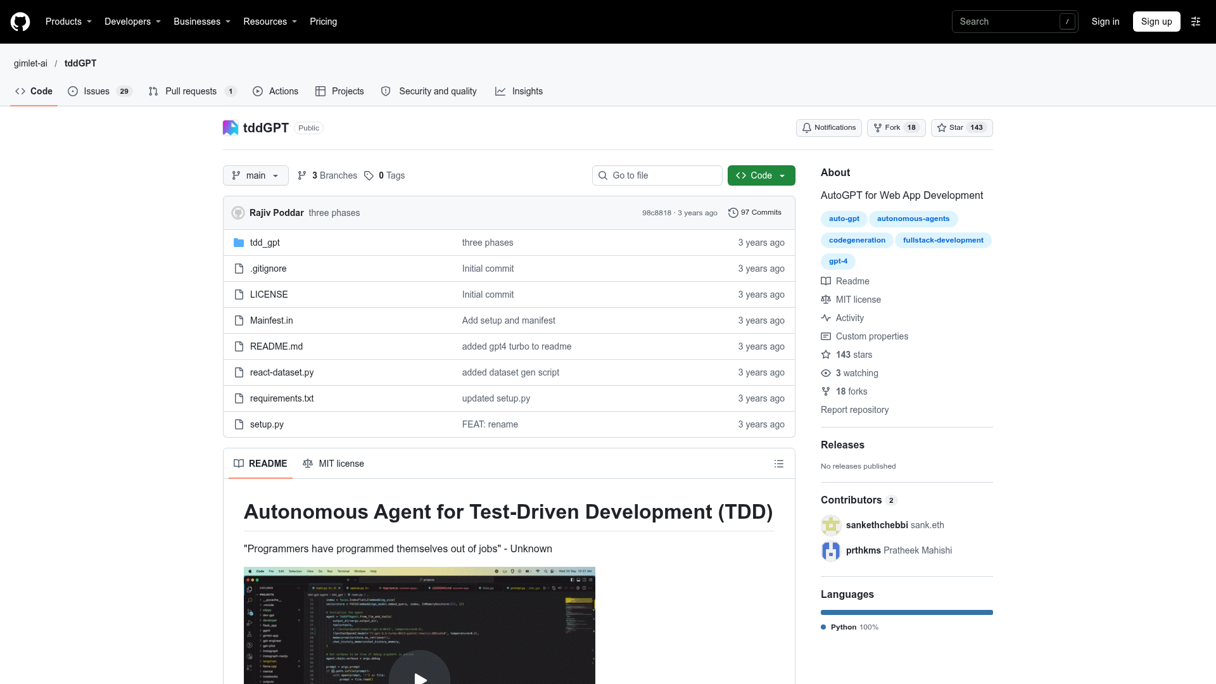
Task: Open the .gitignore file icon
Action: coord(239,269)
